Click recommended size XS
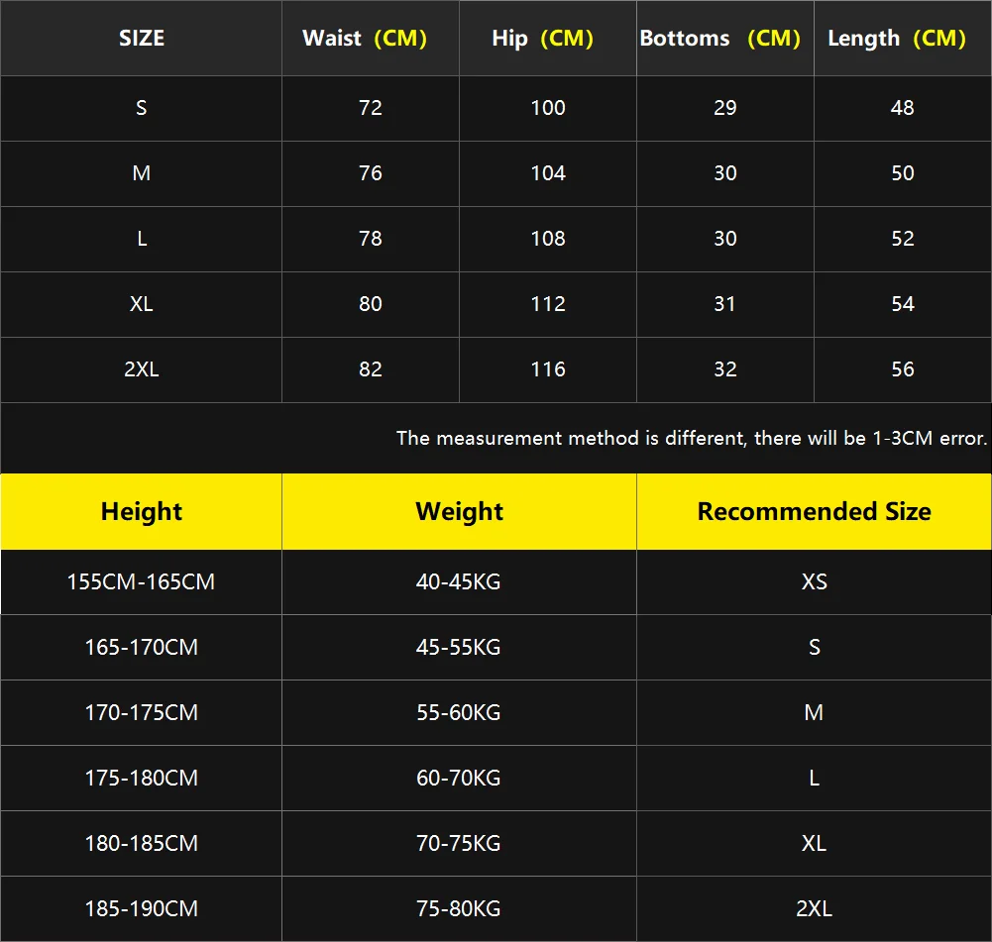Screen dimensions: 992x942 815,582
